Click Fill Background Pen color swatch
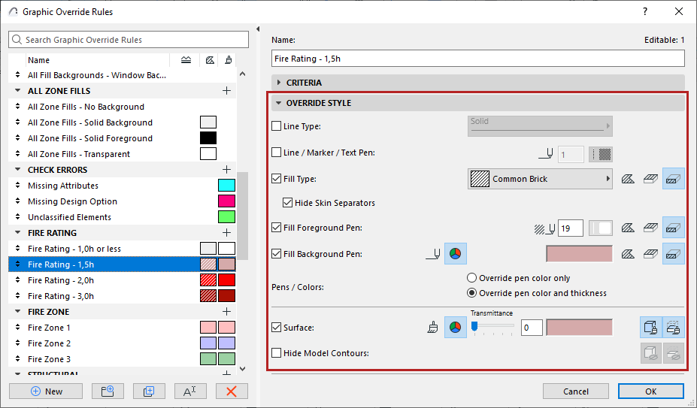 tap(579, 254)
